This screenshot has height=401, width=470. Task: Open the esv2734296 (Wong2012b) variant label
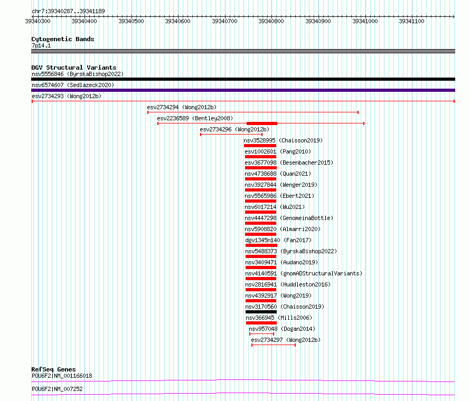(x=234, y=129)
